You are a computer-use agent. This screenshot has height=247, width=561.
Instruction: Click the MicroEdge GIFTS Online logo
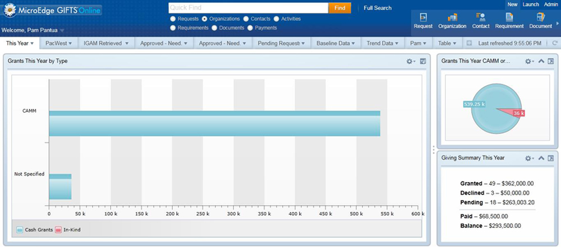[52, 10]
